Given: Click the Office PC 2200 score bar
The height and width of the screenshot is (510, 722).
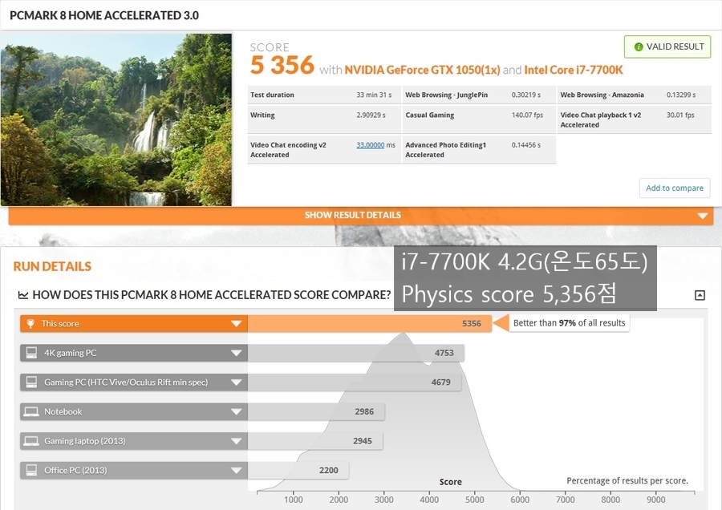Looking at the screenshot, I should (298, 471).
